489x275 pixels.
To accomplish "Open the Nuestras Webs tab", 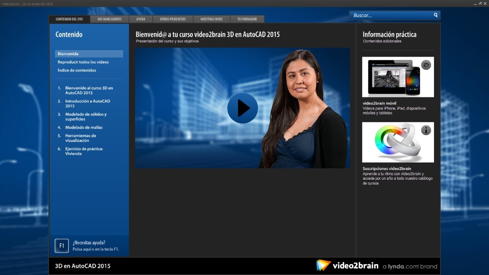I will pos(212,19).
